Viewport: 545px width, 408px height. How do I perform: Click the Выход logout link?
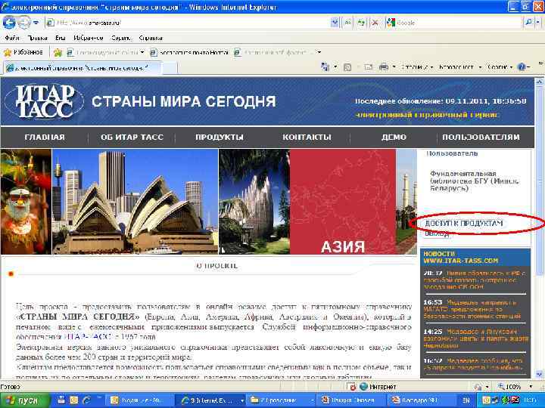pos(437,234)
